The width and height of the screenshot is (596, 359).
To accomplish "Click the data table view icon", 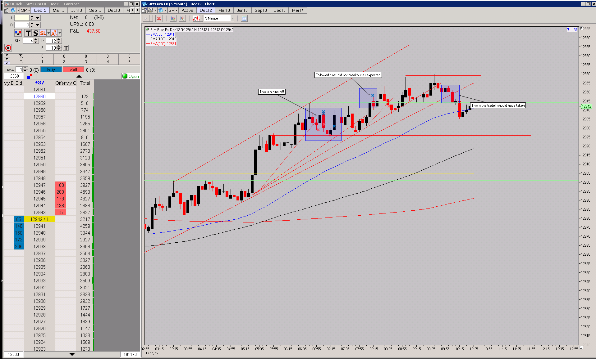I will (x=244, y=19).
